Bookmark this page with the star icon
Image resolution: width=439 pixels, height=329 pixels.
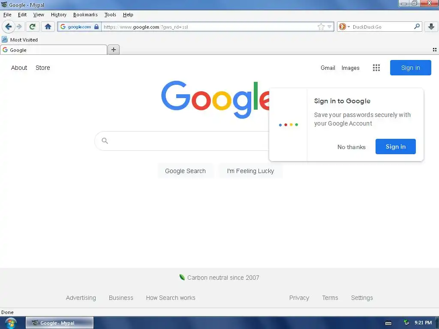[x=321, y=27]
